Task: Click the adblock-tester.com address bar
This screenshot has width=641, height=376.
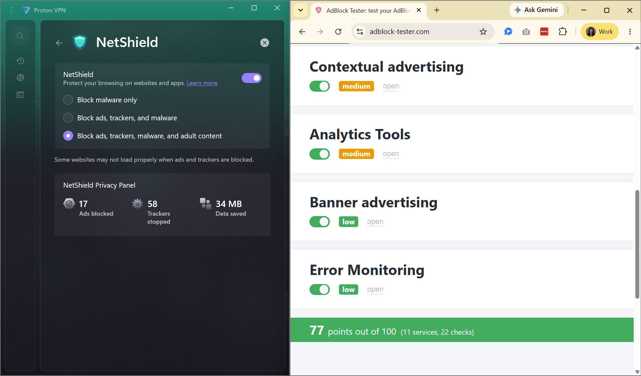Action: (423, 32)
